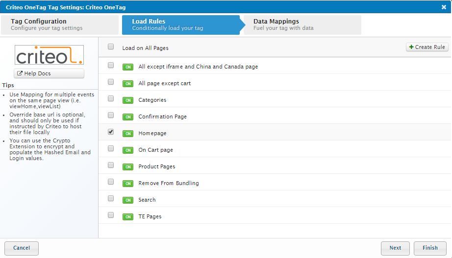Toggle the TE Pages ON switch

point(128,217)
